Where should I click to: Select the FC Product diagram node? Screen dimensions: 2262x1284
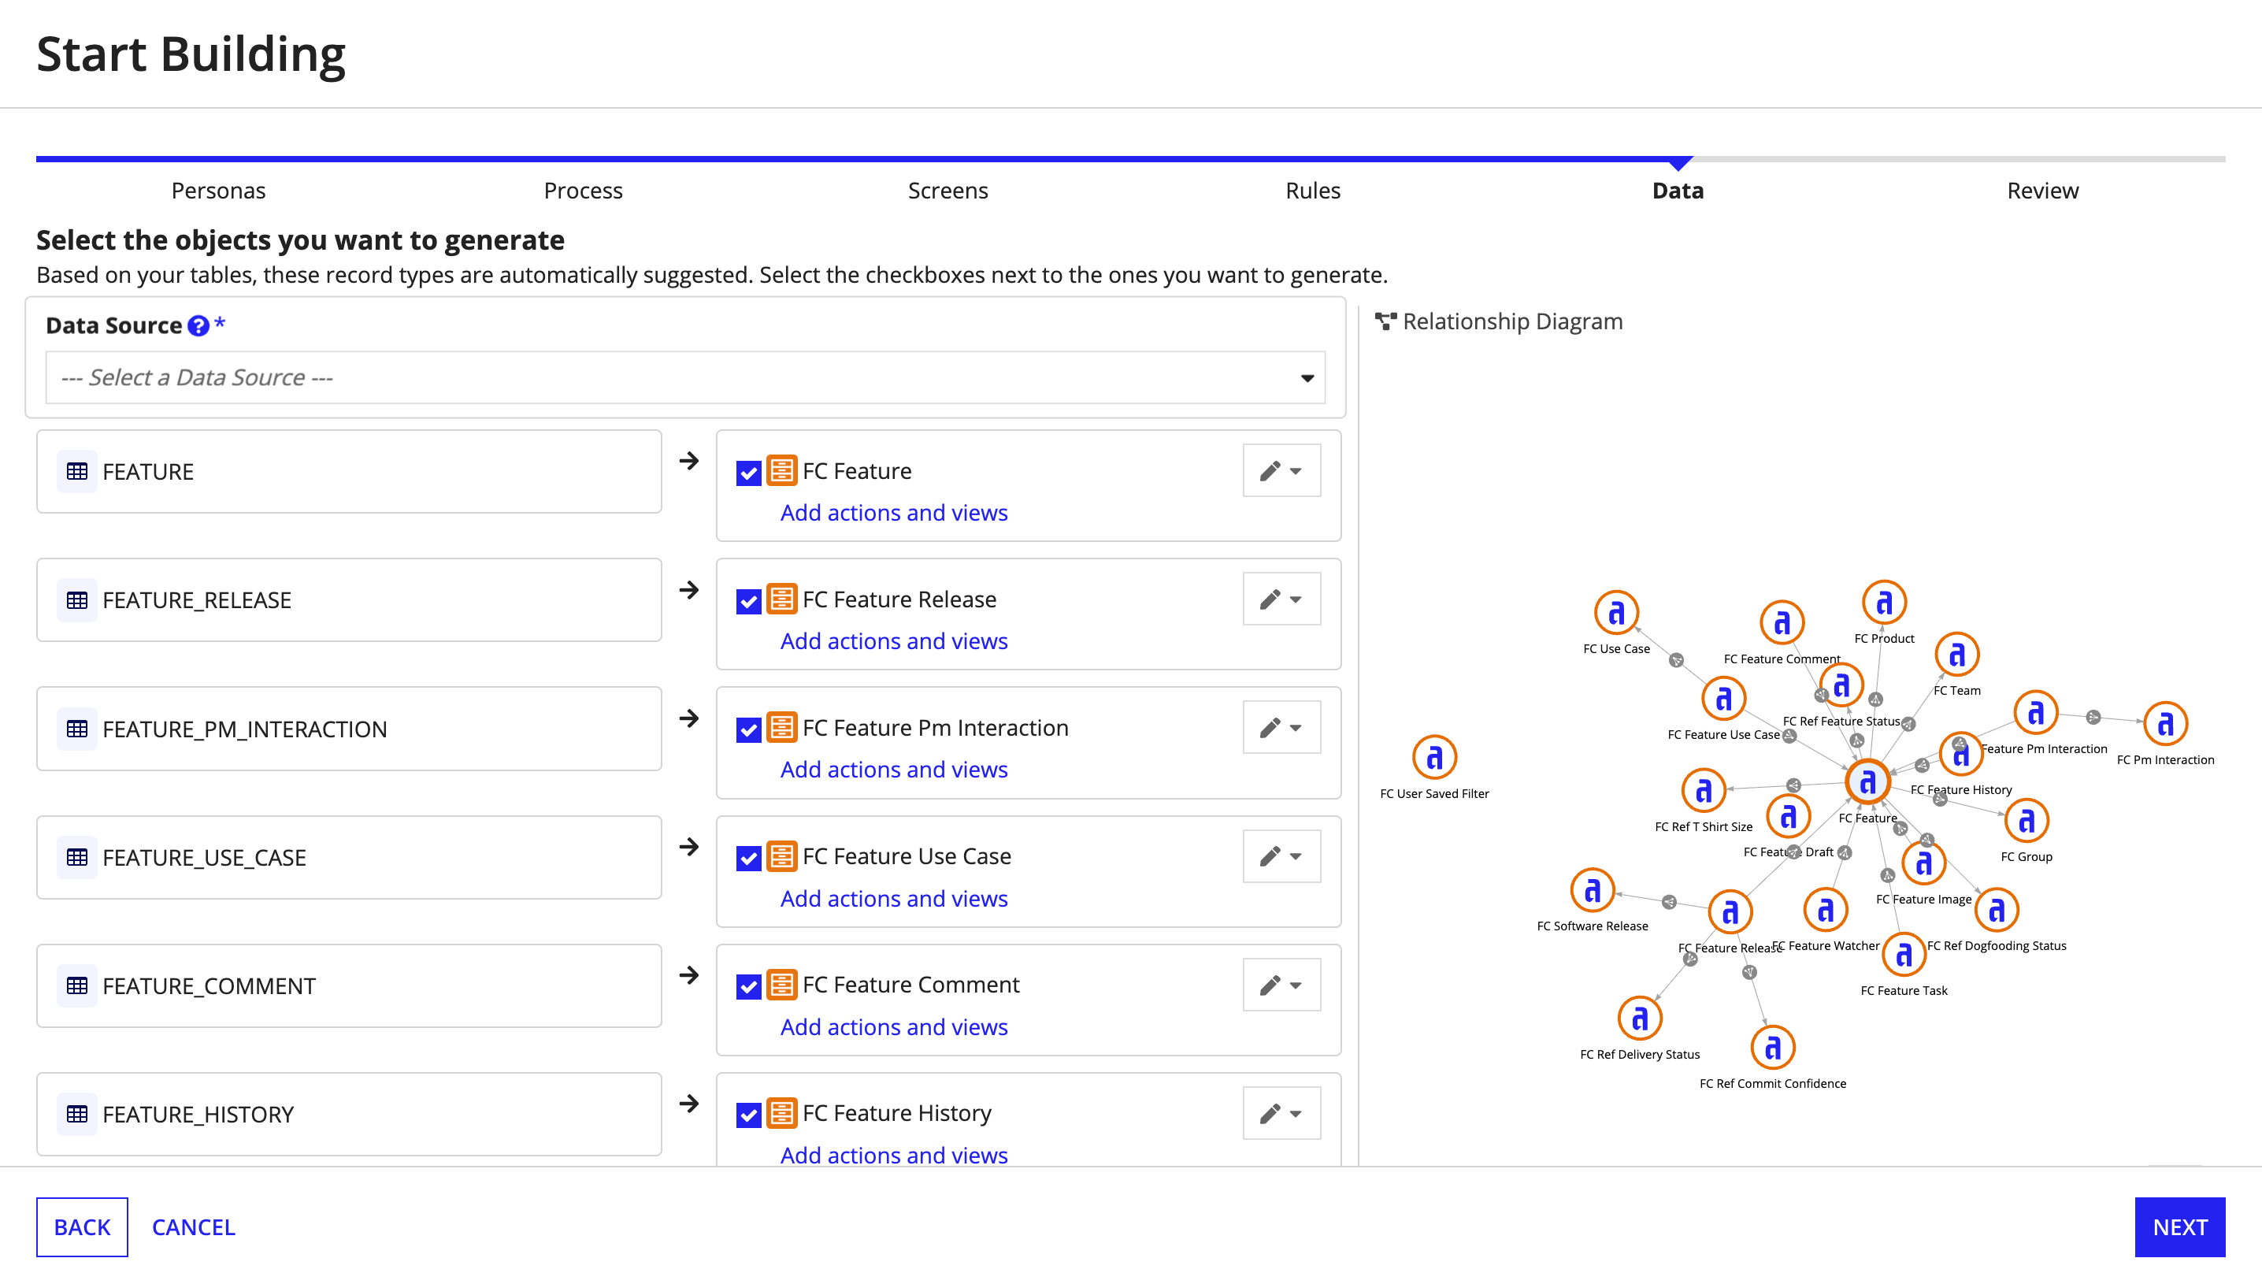point(1884,603)
